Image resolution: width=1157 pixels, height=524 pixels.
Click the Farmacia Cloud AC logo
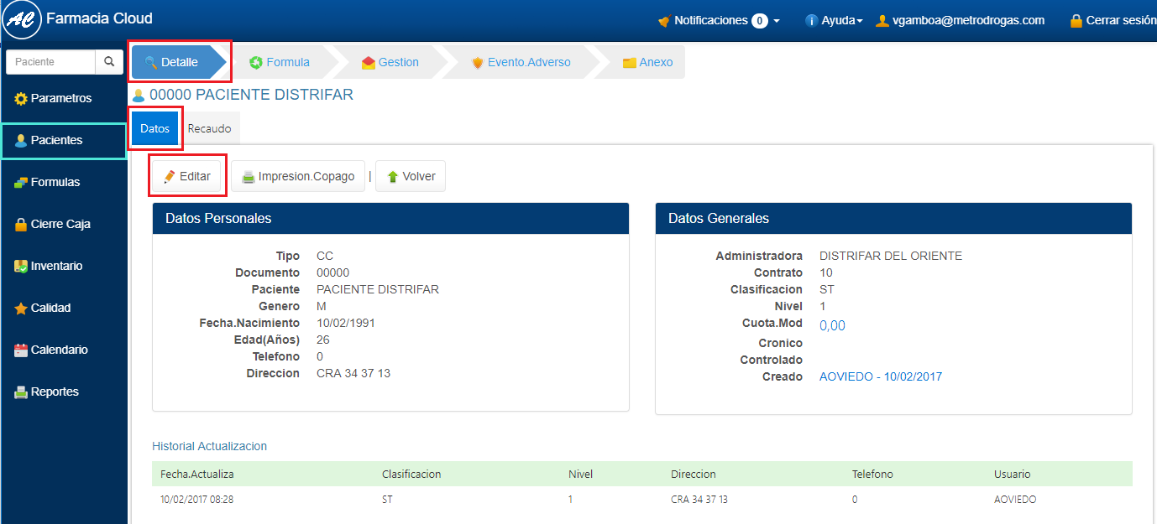[23, 20]
